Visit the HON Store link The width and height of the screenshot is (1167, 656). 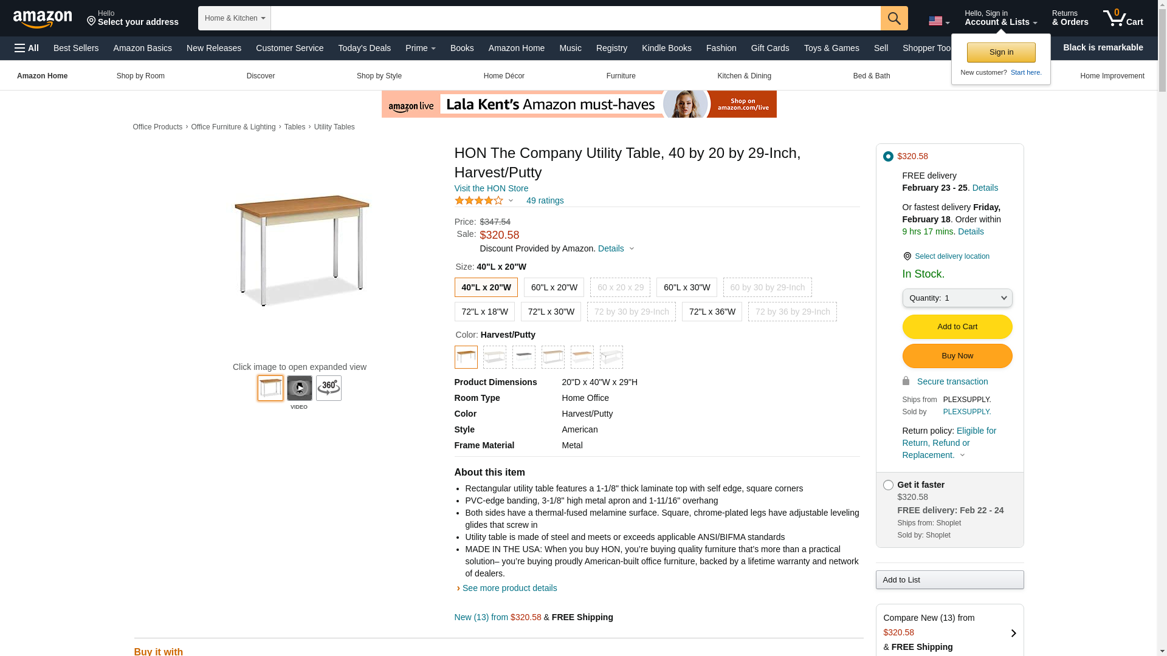click(491, 188)
